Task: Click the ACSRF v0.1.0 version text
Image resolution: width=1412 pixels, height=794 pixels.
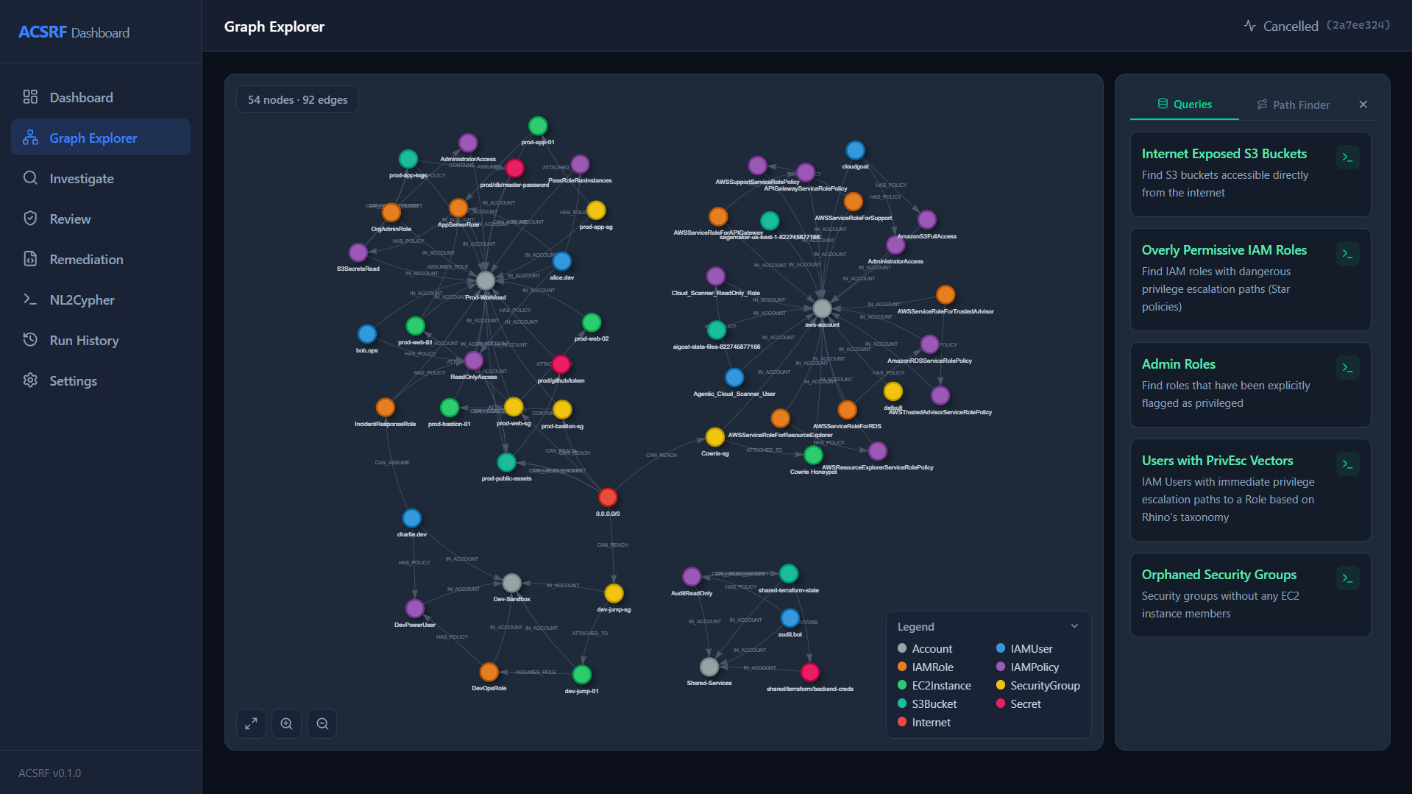Action: click(50, 773)
